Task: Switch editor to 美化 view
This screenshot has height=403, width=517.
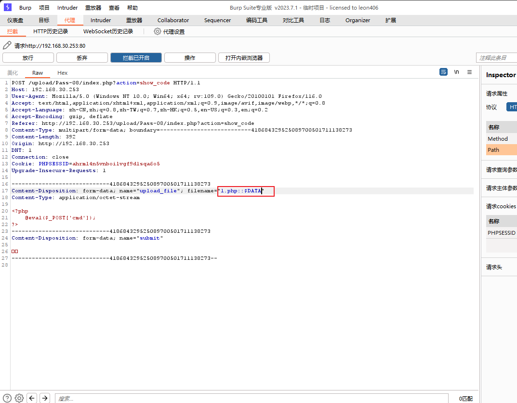Action: (x=13, y=73)
